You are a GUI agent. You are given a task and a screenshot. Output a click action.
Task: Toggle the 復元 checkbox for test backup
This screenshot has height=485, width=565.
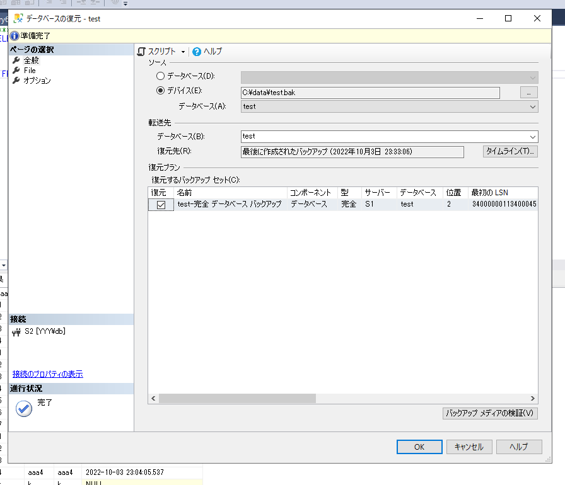pos(161,205)
